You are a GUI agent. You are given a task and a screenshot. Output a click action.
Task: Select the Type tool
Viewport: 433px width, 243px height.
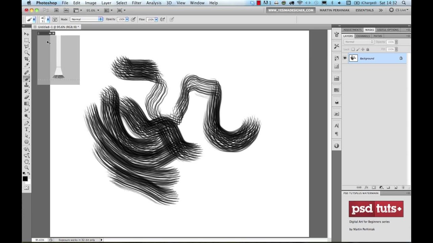point(26,130)
